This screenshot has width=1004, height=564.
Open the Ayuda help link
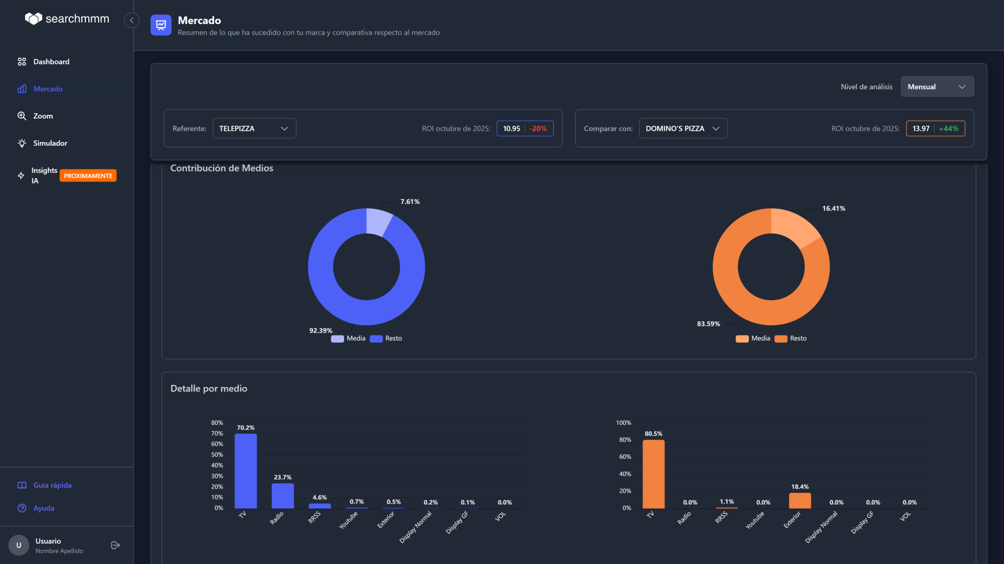(x=44, y=508)
